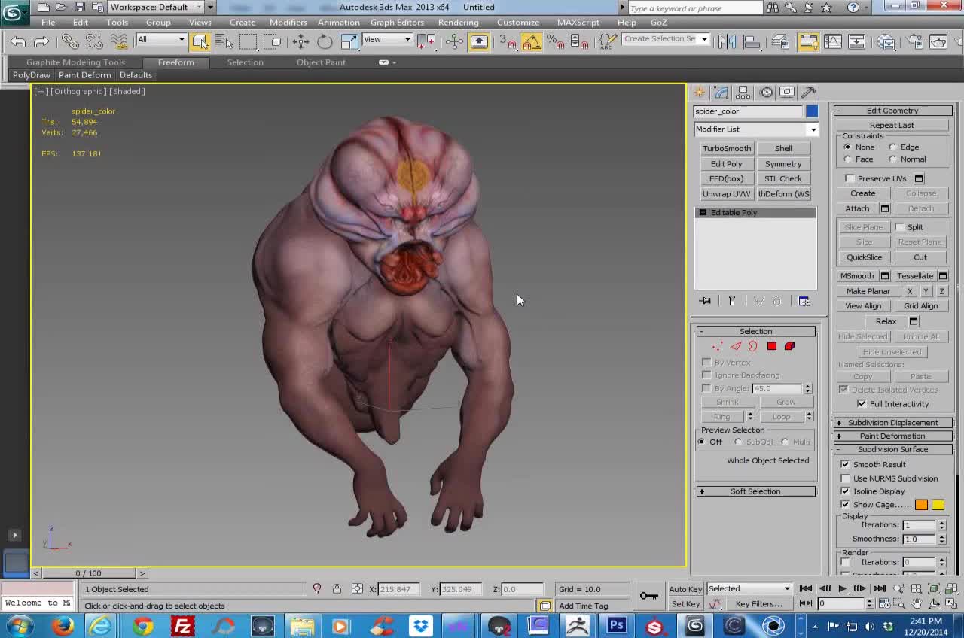Open the Hierarchy command panel tab
The height and width of the screenshot is (638, 964).
pyautogui.click(x=743, y=92)
